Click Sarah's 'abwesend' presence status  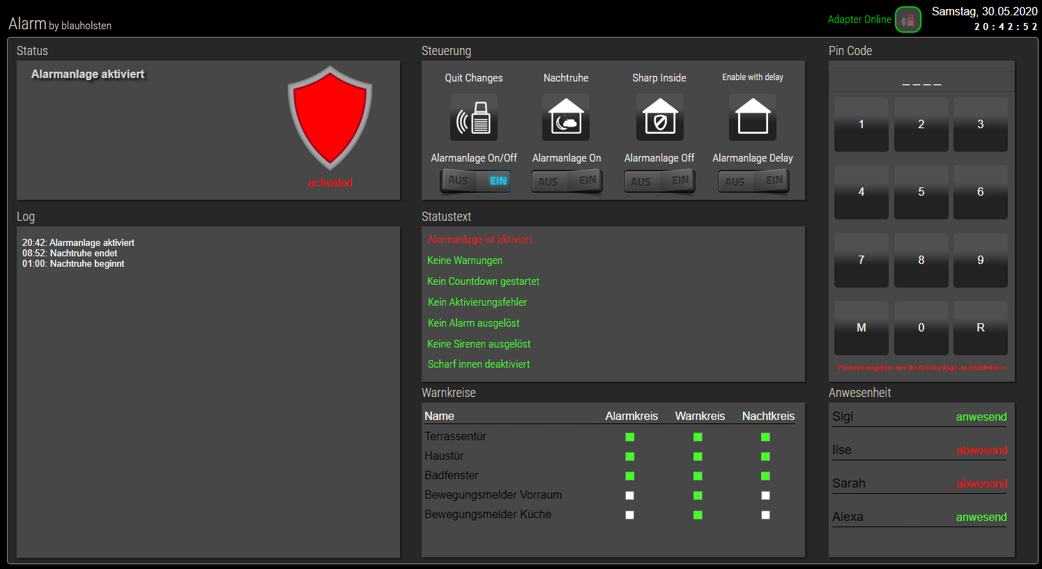click(981, 484)
